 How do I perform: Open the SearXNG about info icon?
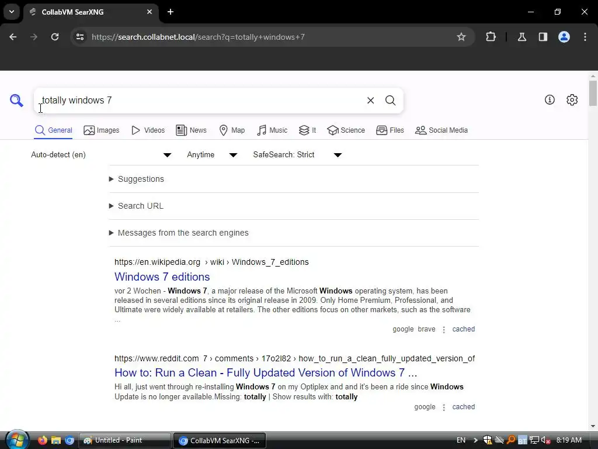coord(550,99)
